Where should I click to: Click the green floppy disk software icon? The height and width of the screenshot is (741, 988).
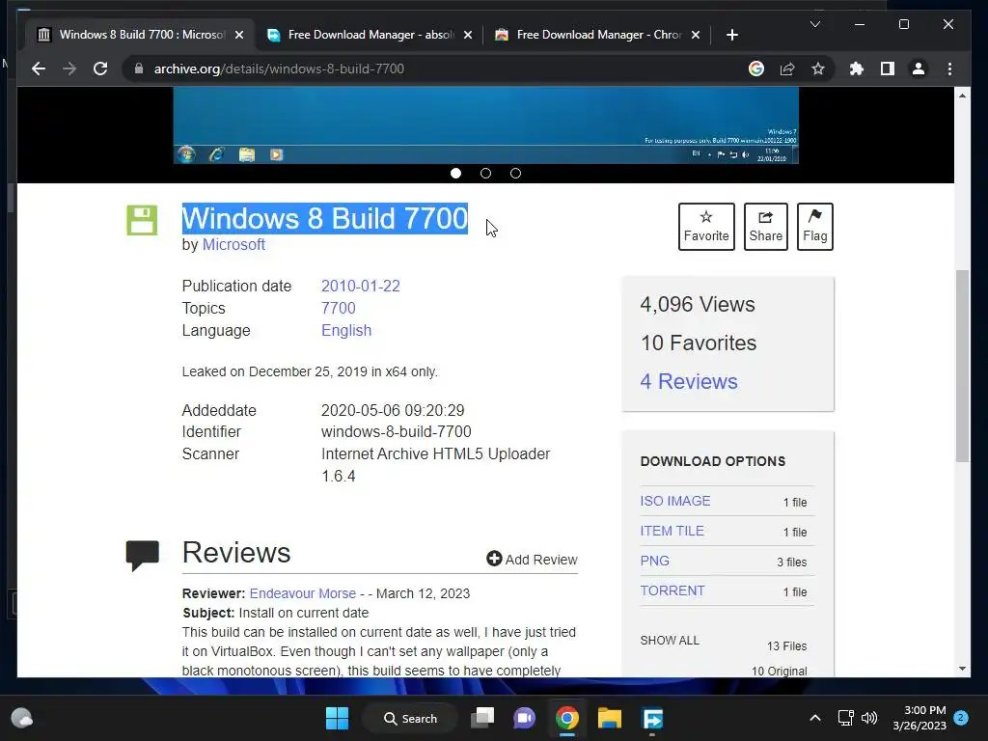coord(142,221)
